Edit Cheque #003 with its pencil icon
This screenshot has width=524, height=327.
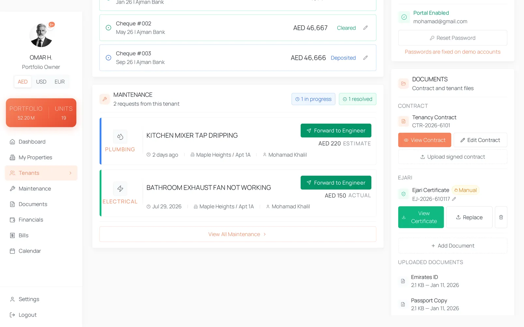pos(365,58)
